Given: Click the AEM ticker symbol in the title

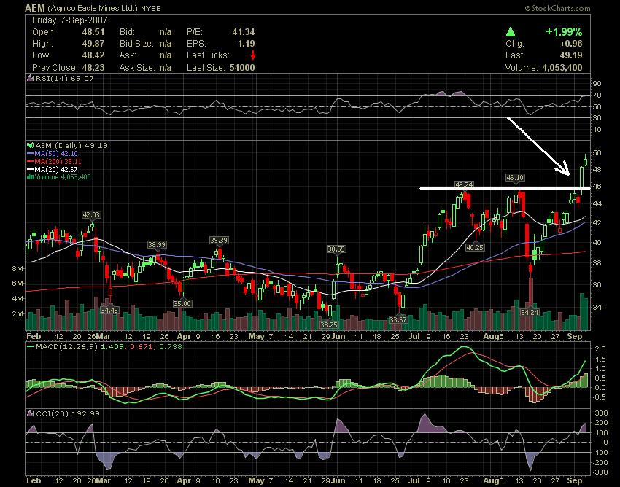Looking at the screenshot, I should (35, 8).
